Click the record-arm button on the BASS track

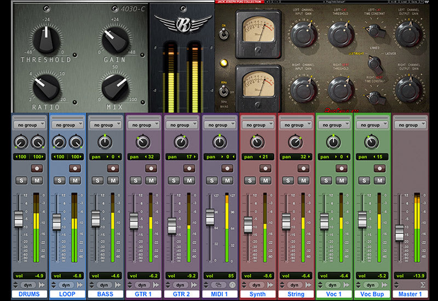pos(112,169)
